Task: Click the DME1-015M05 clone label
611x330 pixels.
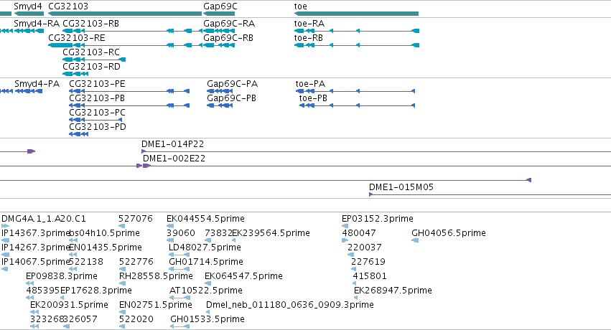Action: click(401, 187)
